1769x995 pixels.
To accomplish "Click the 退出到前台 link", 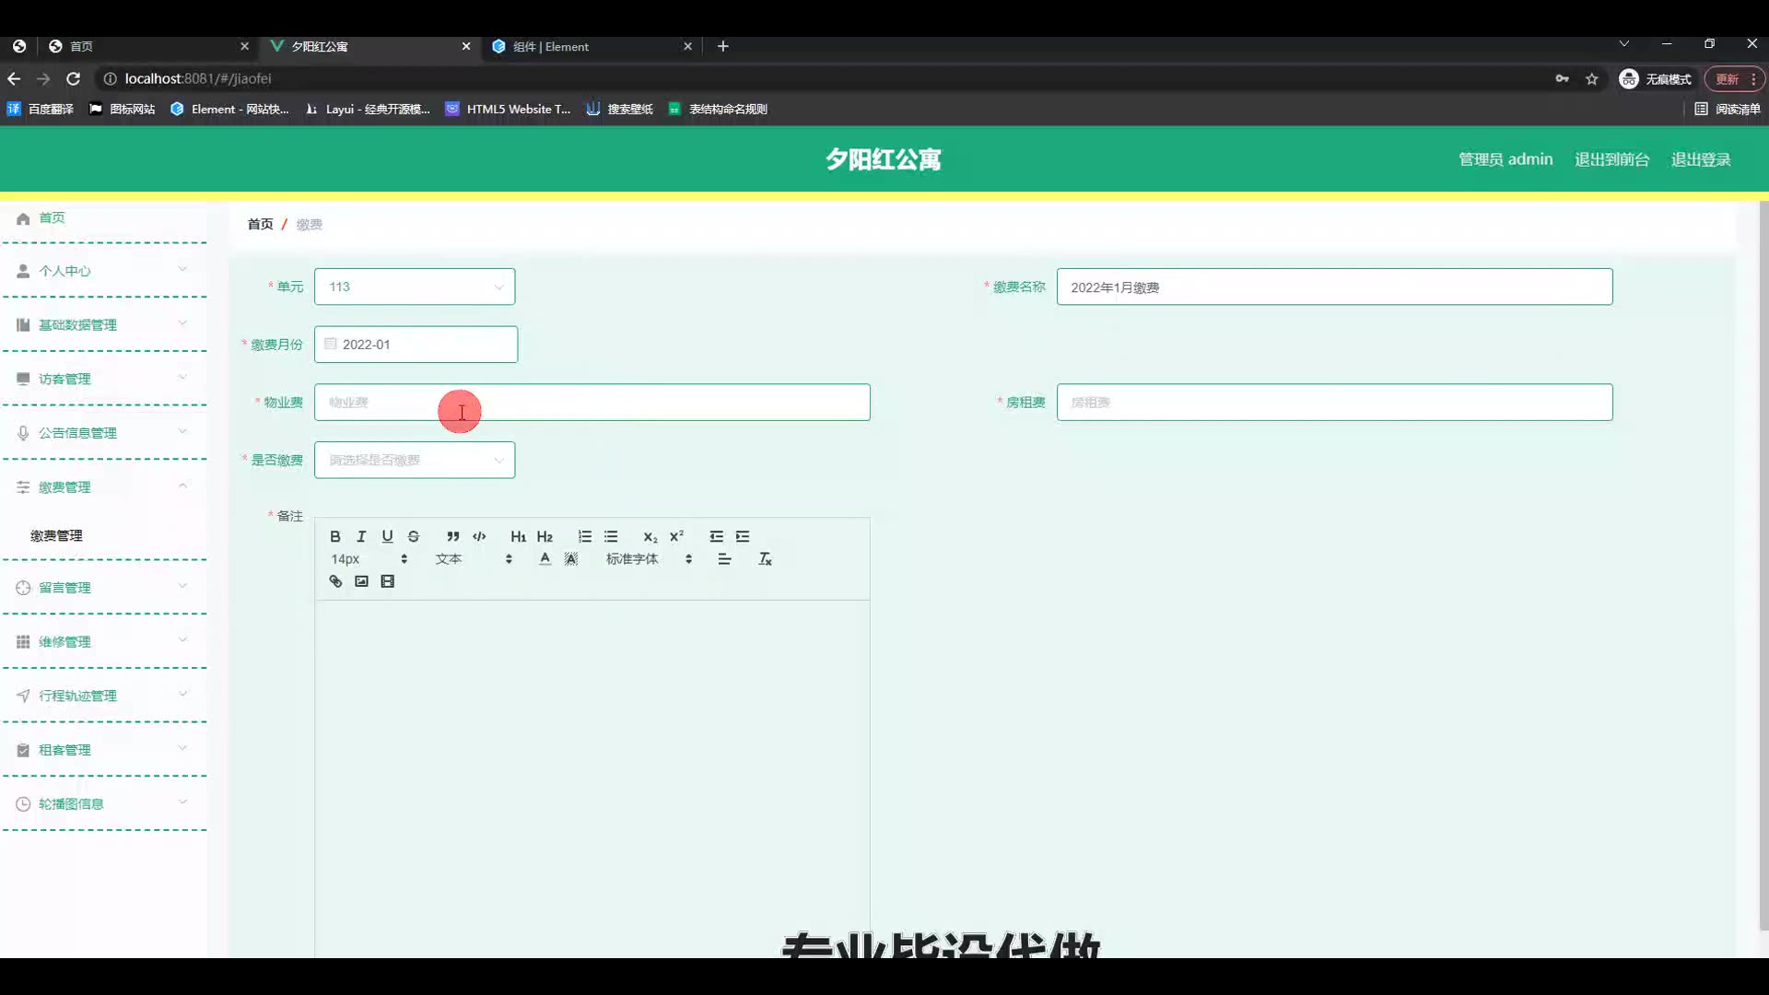I will [x=1611, y=159].
